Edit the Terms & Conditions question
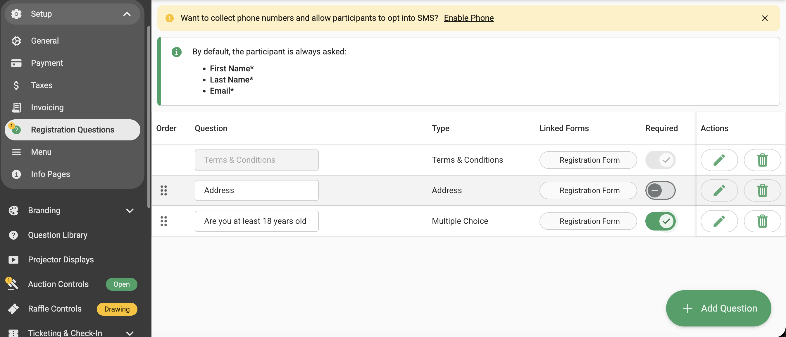 coord(719,160)
